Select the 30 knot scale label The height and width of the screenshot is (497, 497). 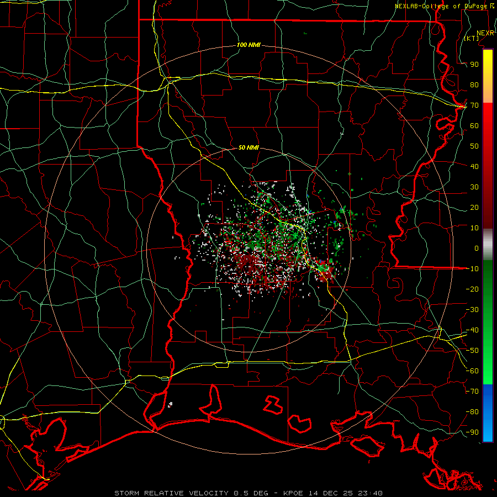pos(474,187)
